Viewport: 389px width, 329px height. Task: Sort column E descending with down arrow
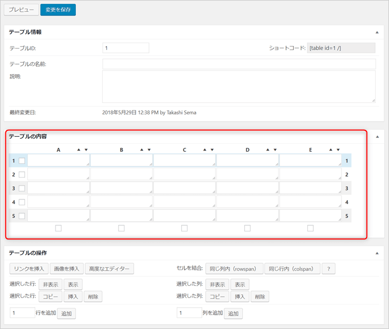click(339, 150)
